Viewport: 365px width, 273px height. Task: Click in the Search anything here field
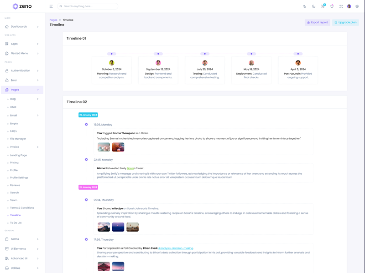pos(89,6)
